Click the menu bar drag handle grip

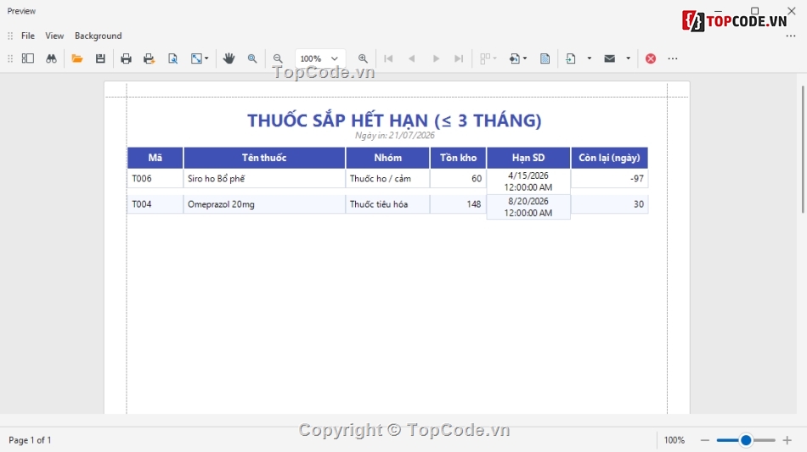tap(10, 36)
